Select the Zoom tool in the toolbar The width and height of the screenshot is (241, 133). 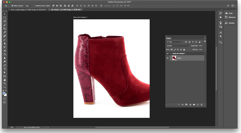pos(5,84)
